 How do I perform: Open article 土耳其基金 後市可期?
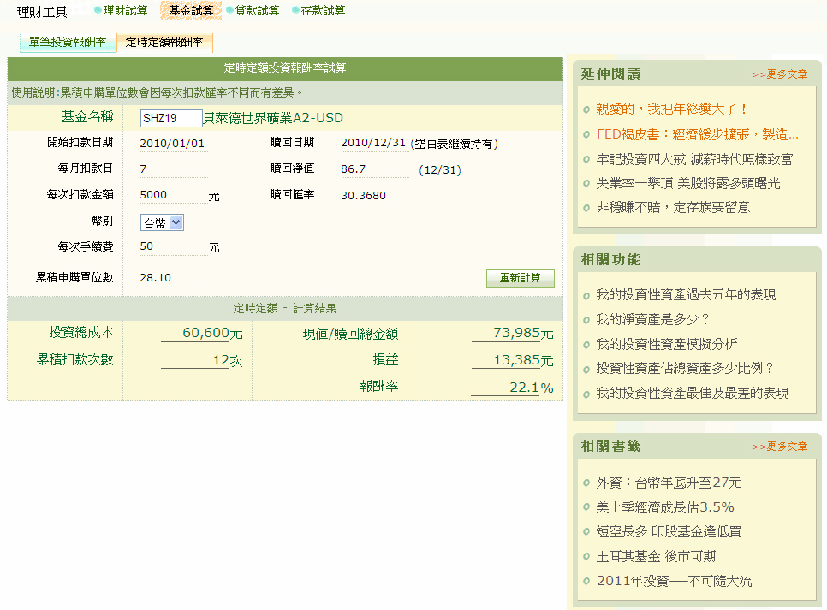tap(656, 557)
